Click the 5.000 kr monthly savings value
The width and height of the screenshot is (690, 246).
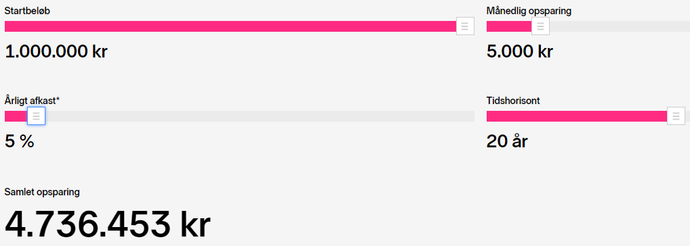(520, 52)
